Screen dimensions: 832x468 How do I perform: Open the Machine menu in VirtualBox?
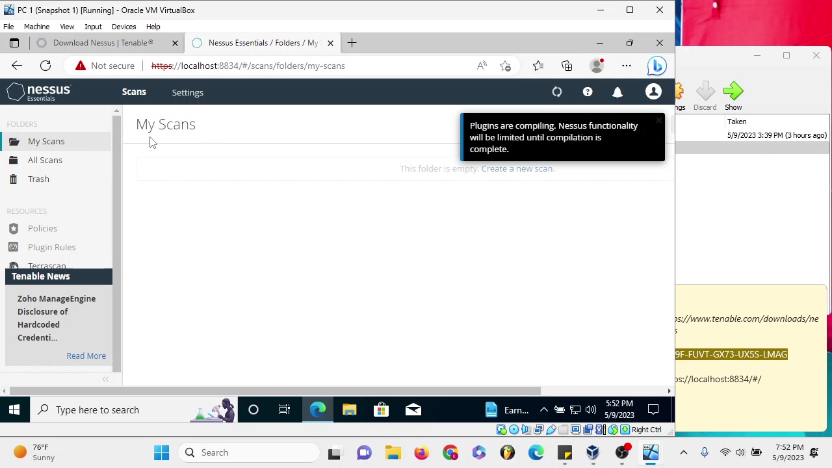coord(36,27)
